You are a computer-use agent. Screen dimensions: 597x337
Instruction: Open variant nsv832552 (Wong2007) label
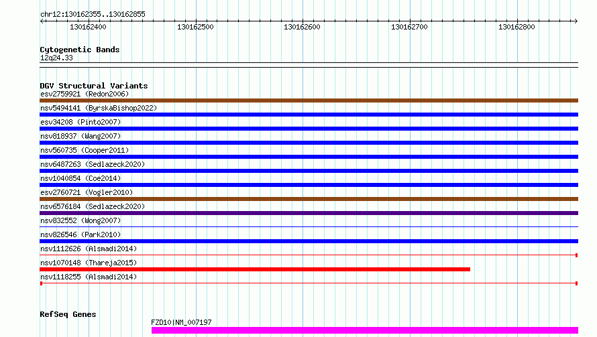pos(80,220)
